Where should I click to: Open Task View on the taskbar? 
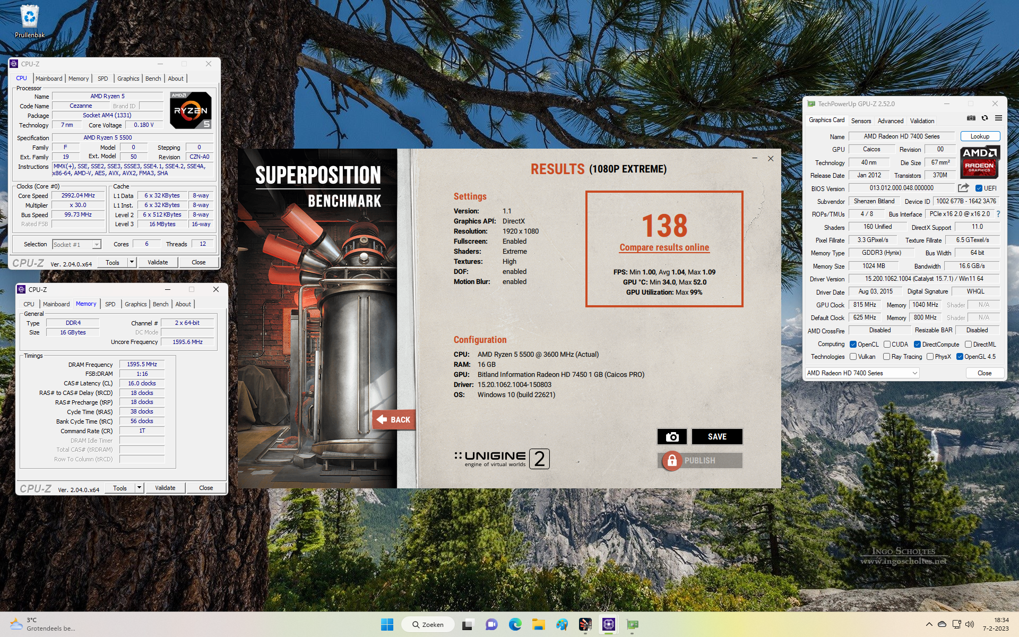tap(467, 625)
